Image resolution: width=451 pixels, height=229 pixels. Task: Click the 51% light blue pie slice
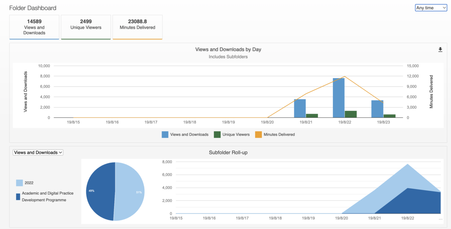pos(130,191)
